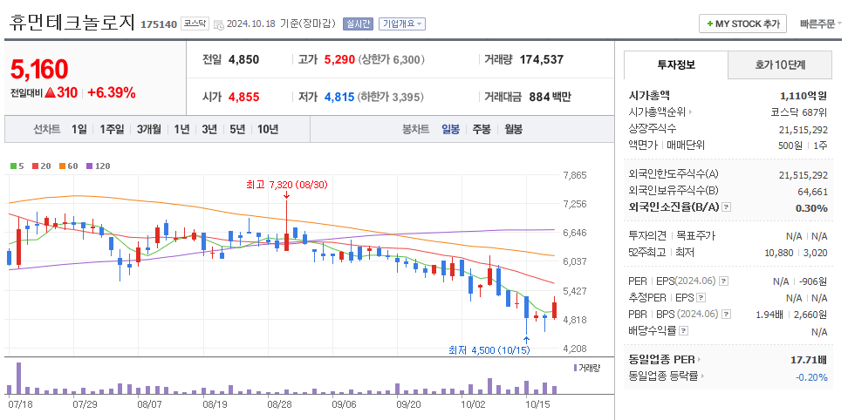Click the 52주최고 최저 value 10,880
This screenshot has height=420, width=848.
coord(777,252)
